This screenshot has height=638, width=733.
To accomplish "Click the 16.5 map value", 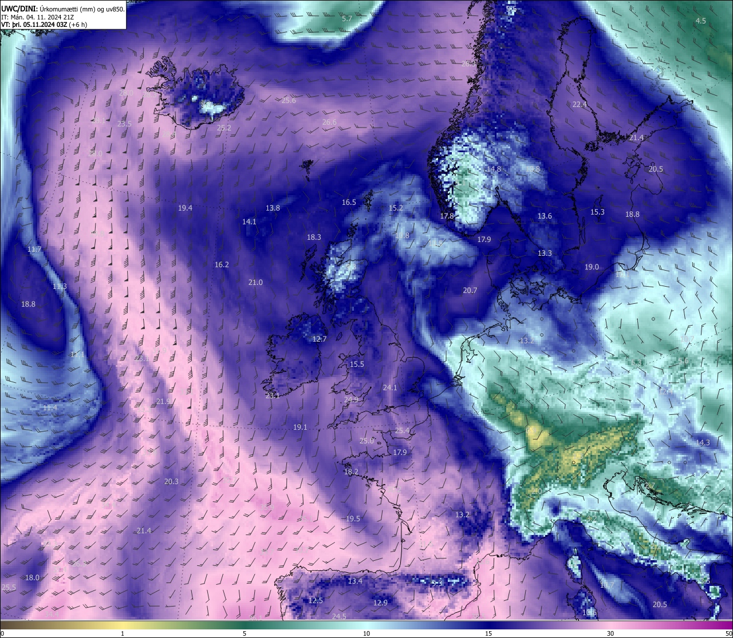I will tap(349, 203).
